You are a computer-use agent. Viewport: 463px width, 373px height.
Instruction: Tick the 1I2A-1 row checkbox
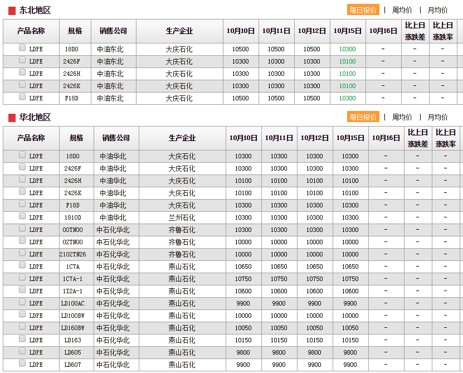22,290
